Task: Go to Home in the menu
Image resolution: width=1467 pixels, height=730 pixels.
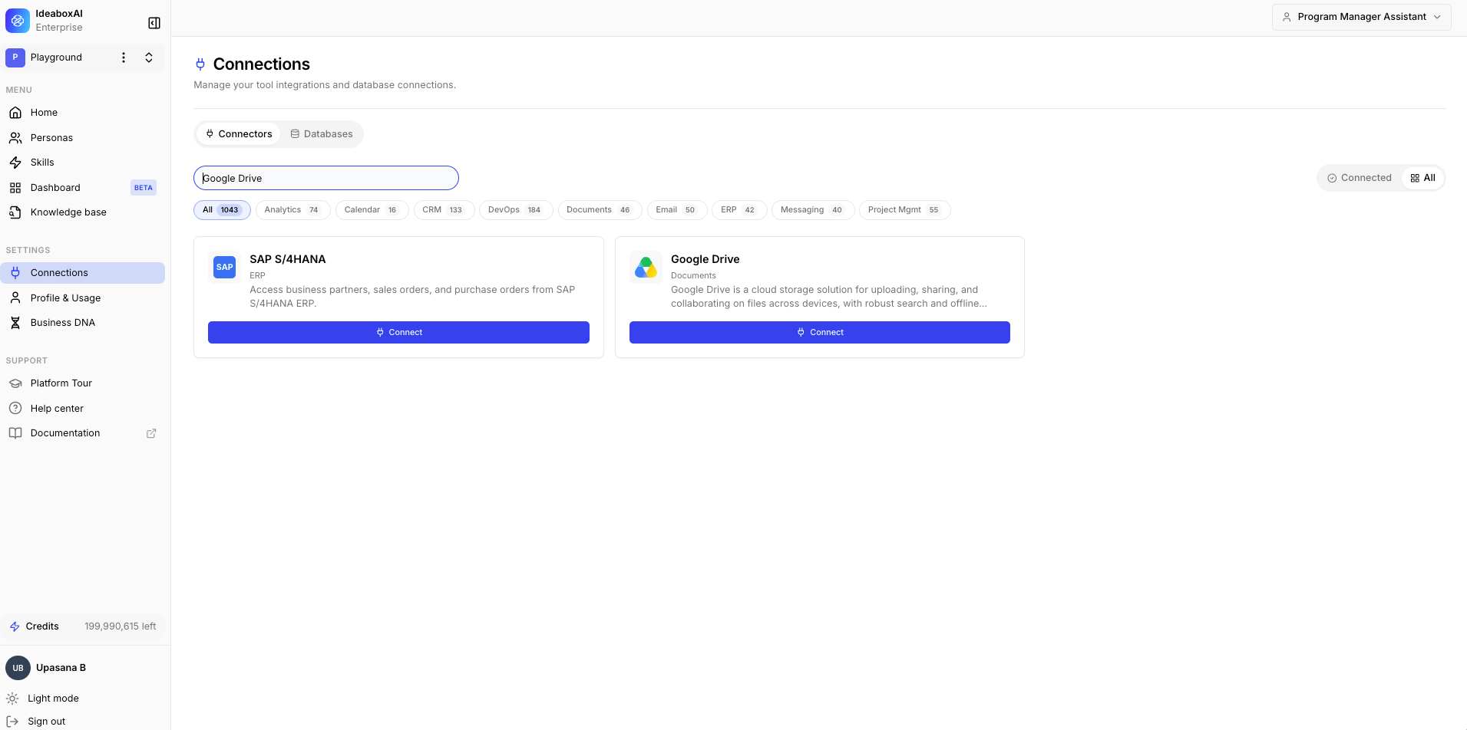Action: tap(83, 113)
